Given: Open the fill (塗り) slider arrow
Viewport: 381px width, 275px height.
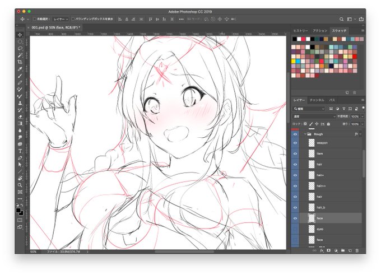Looking at the screenshot, I should tap(363, 124).
